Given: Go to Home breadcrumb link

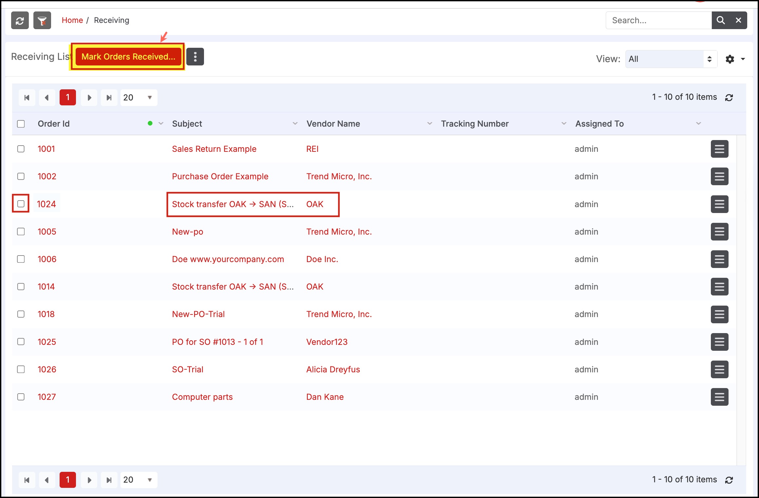Looking at the screenshot, I should pyautogui.click(x=72, y=20).
